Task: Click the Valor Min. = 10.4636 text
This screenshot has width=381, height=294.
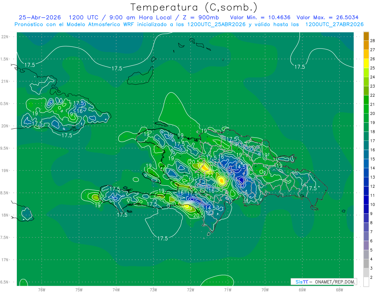Action: [x=260, y=18]
